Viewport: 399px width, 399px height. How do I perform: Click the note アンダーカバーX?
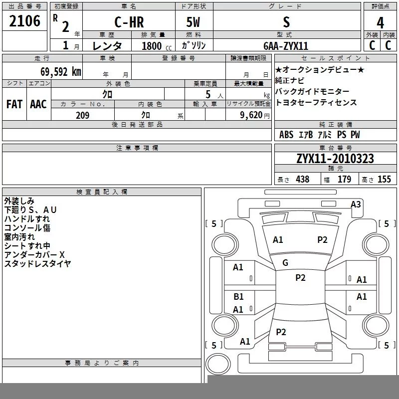coord(34,254)
